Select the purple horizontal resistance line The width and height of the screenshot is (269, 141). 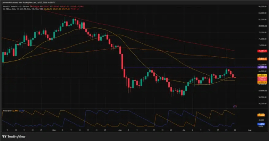pyautogui.click(x=191, y=67)
